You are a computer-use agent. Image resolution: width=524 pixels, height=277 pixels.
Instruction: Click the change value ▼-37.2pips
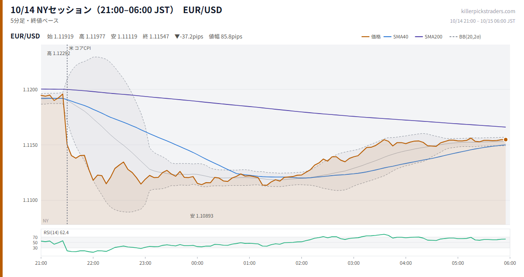coord(189,37)
